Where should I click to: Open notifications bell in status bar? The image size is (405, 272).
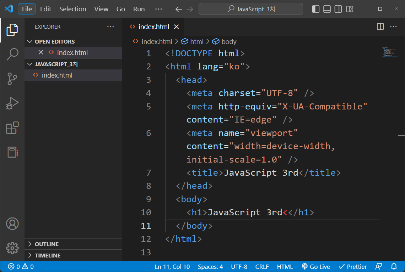click(394, 267)
